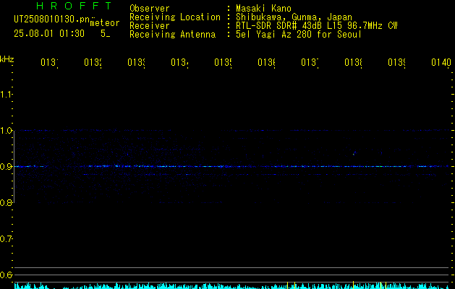Viewport: 455px width, 289px height.
Task: Click the green HROFFT title text
Action: 74,6
